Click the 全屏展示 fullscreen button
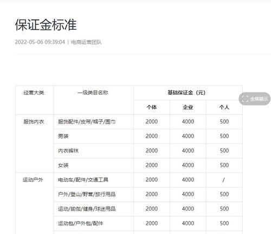Screen dimensions: 271x234 (255, 99)
